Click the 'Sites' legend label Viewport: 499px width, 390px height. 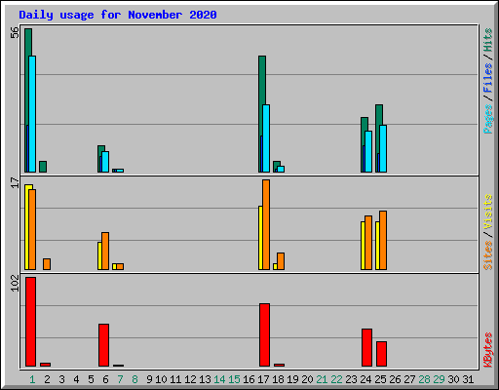488,255
